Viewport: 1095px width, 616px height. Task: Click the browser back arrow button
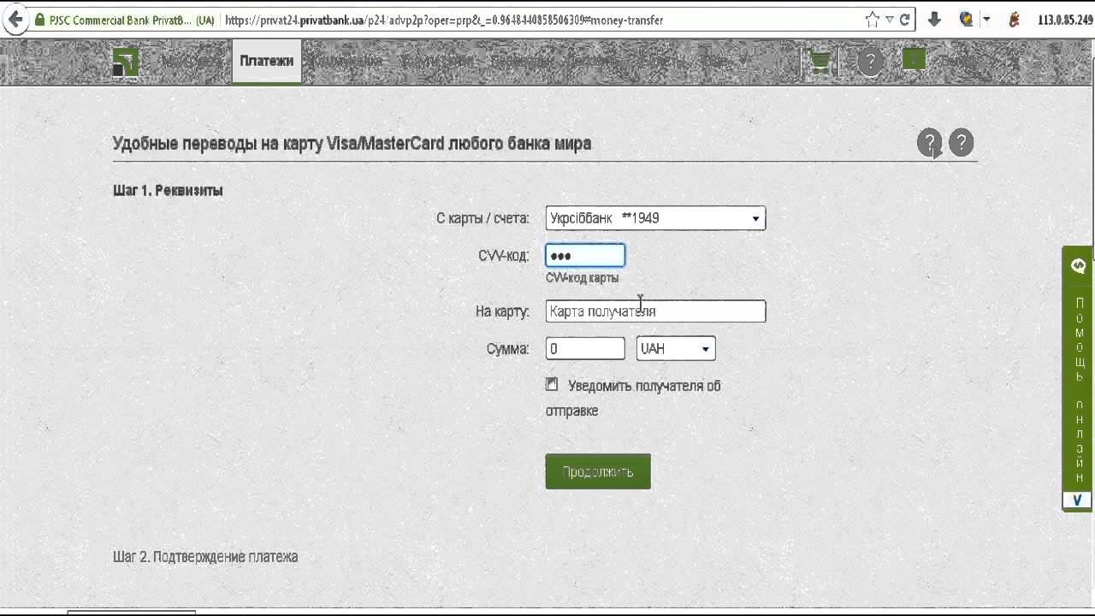click(x=15, y=19)
